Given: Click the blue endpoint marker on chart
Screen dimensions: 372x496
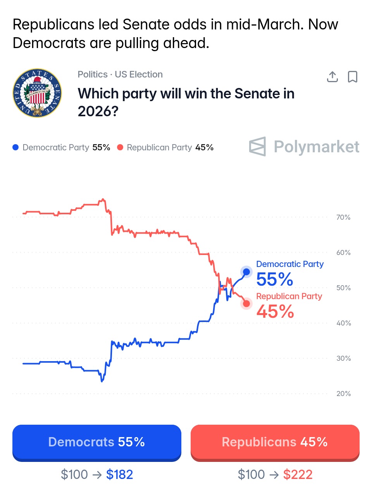Looking at the screenshot, I should coord(246,272).
